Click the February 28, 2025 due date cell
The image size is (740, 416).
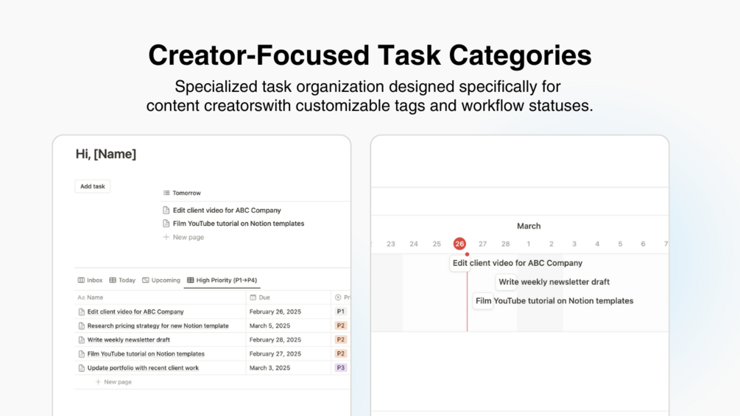coord(289,339)
